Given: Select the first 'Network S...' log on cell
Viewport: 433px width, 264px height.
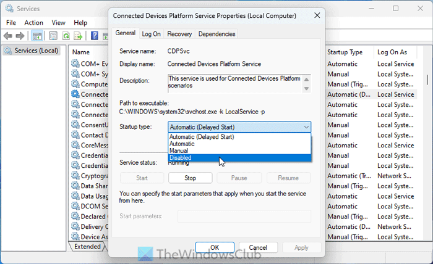Looking at the screenshot, I should tap(395, 176).
